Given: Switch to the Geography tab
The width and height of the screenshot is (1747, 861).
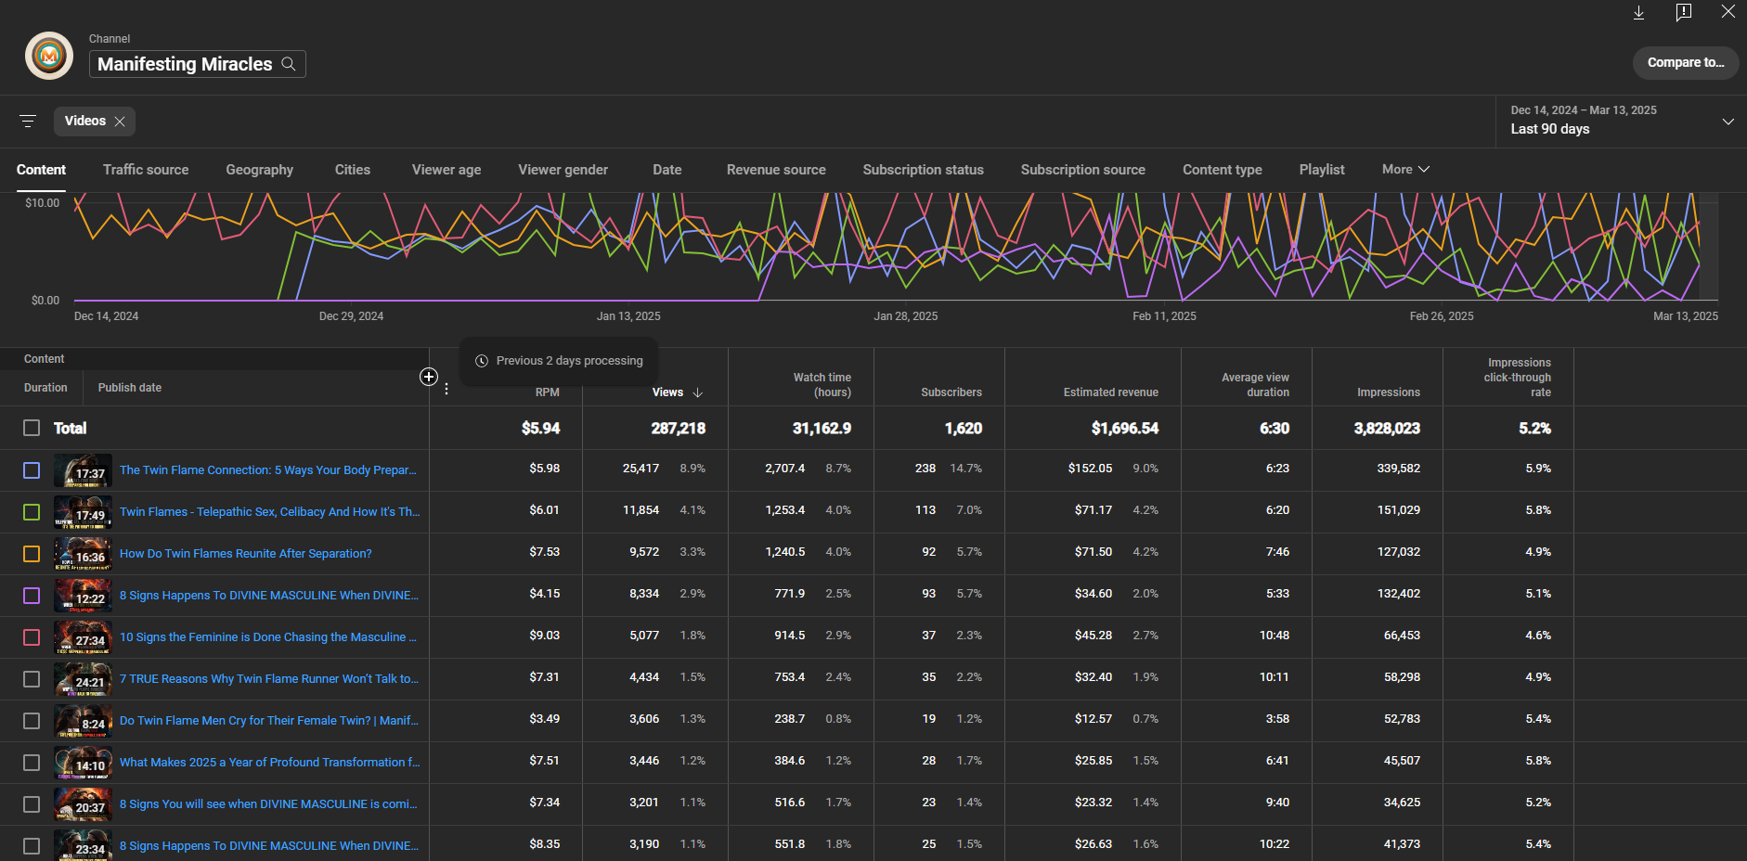Looking at the screenshot, I should point(259,170).
